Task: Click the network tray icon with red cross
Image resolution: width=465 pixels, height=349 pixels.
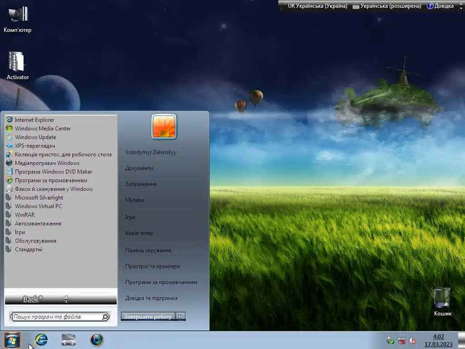Action: [x=401, y=341]
